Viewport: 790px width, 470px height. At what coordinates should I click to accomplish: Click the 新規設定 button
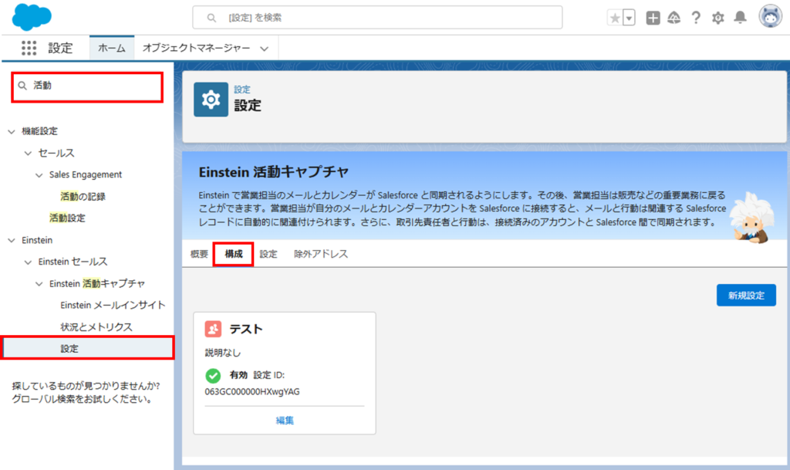click(x=746, y=296)
